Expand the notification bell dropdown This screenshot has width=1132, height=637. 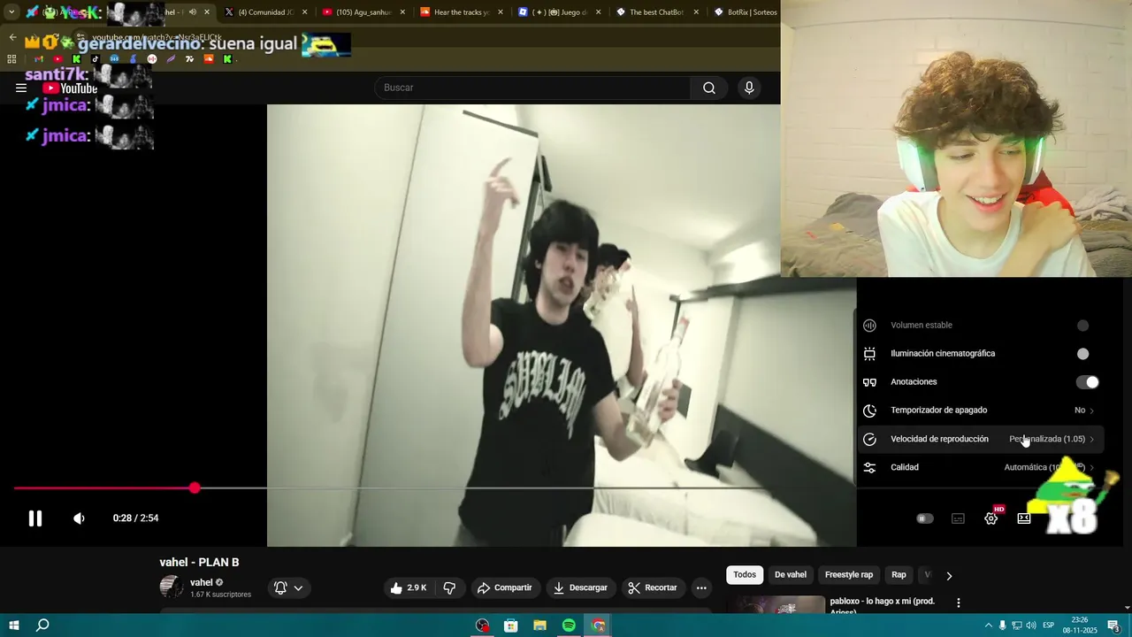pyautogui.click(x=289, y=587)
